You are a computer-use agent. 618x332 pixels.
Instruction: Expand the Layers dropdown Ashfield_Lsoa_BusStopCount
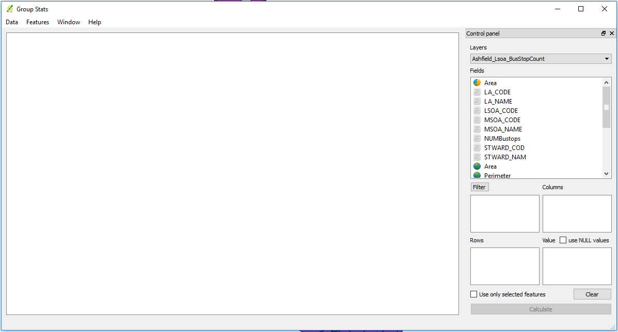[541, 59]
